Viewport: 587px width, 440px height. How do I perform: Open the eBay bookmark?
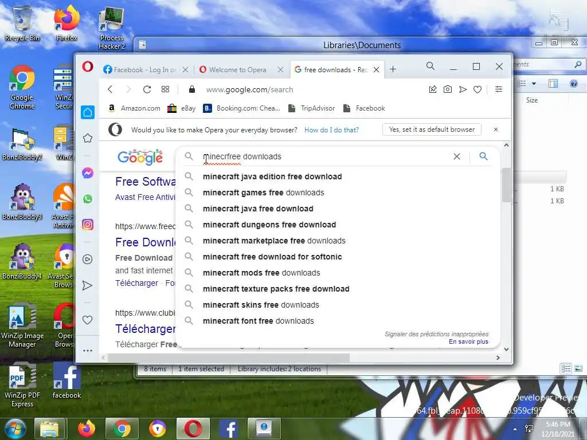pyautogui.click(x=182, y=108)
